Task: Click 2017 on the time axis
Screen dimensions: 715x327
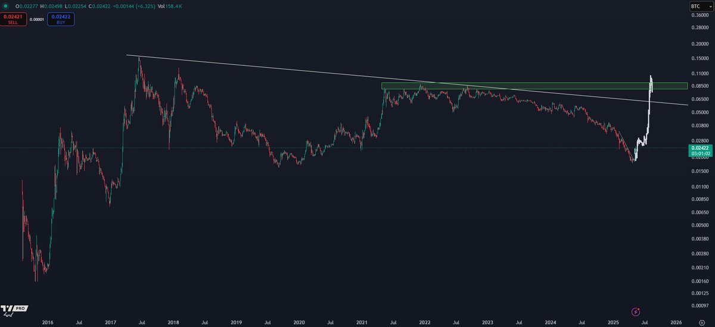Action: [110, 322]
